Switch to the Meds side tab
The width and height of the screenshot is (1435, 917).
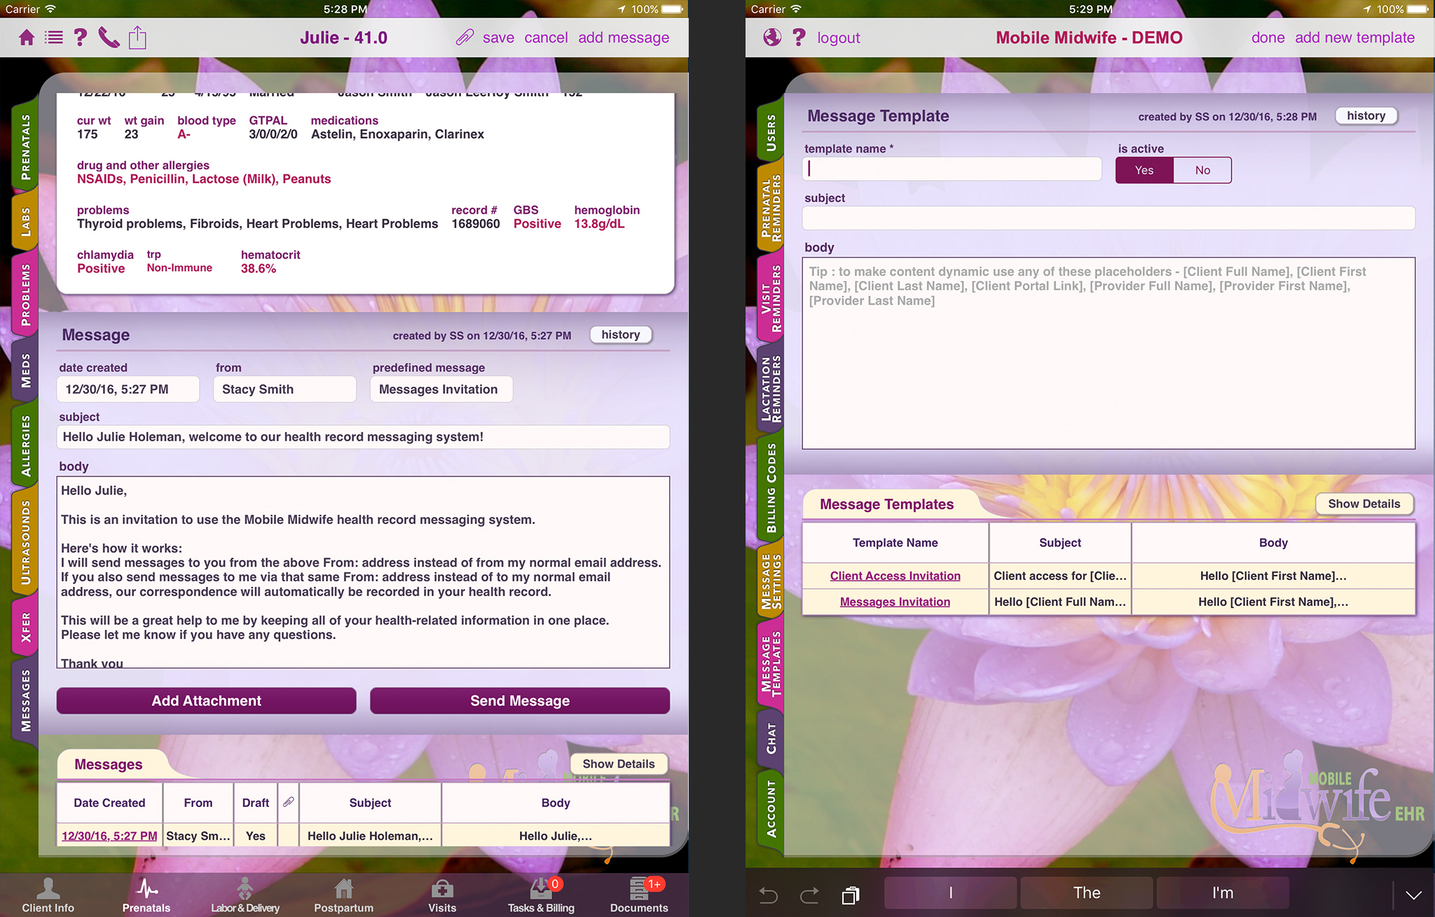click(x=25, y=371)
